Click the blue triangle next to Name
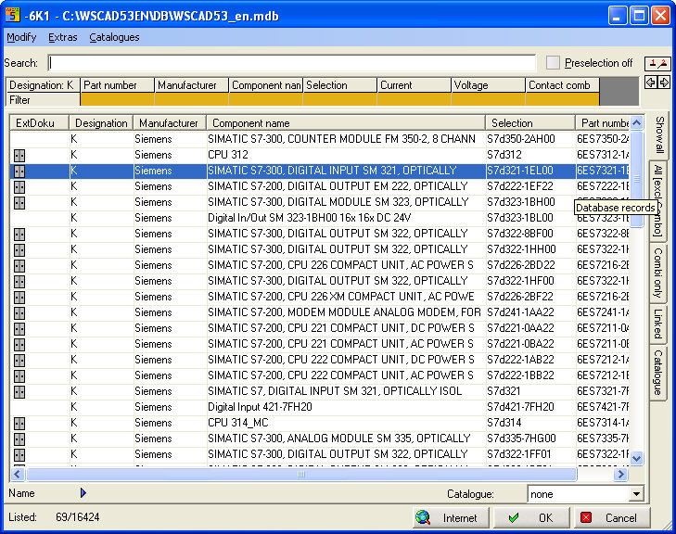Viewport: 676px width, 534px height. click(x=83, y=492)
